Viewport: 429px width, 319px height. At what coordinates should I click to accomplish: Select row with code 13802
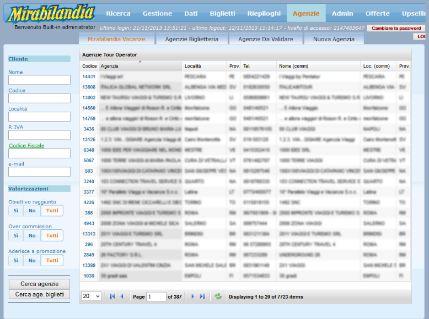point(245,97)
